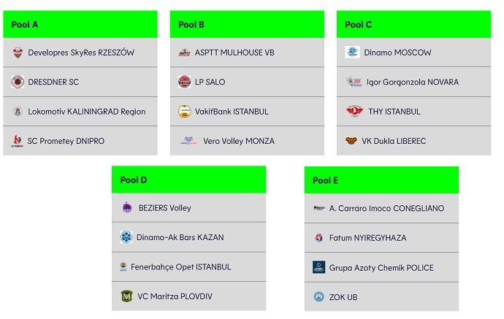Select the Pool E green header
Screen dimensions: 504x319
click(x=381, y=180)
